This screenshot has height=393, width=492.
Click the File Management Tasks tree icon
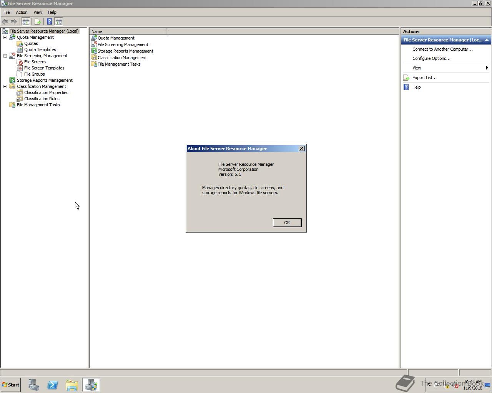12,105
